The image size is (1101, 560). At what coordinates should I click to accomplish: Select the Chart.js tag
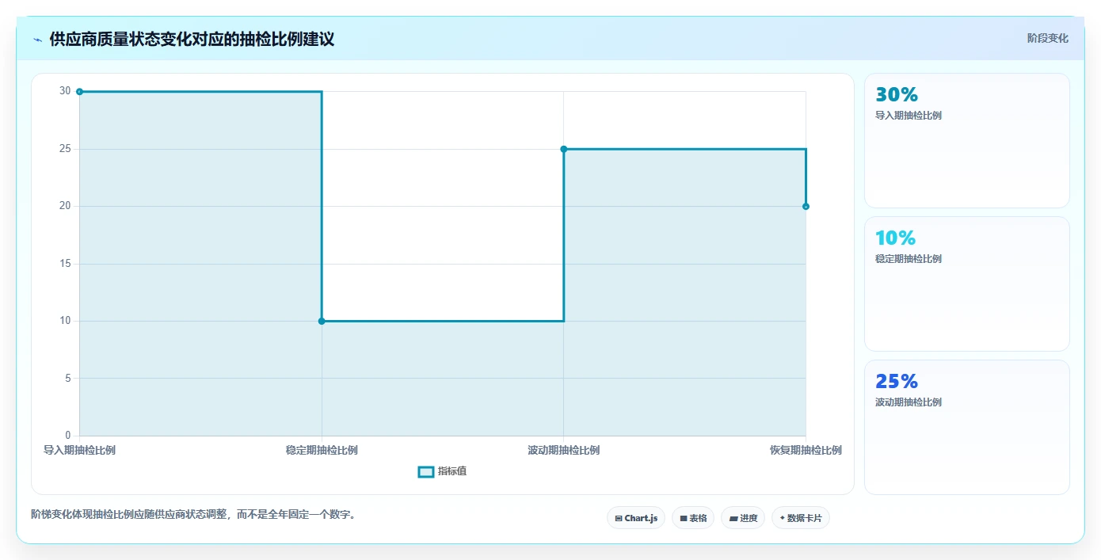click(x=636, y=518)
